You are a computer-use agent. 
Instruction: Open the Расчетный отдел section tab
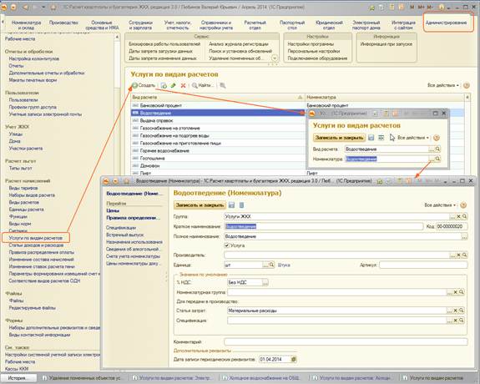point(255,25)
